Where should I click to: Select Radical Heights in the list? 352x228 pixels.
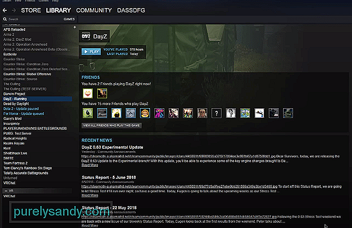pyautogui.click(x=15, y=138)
